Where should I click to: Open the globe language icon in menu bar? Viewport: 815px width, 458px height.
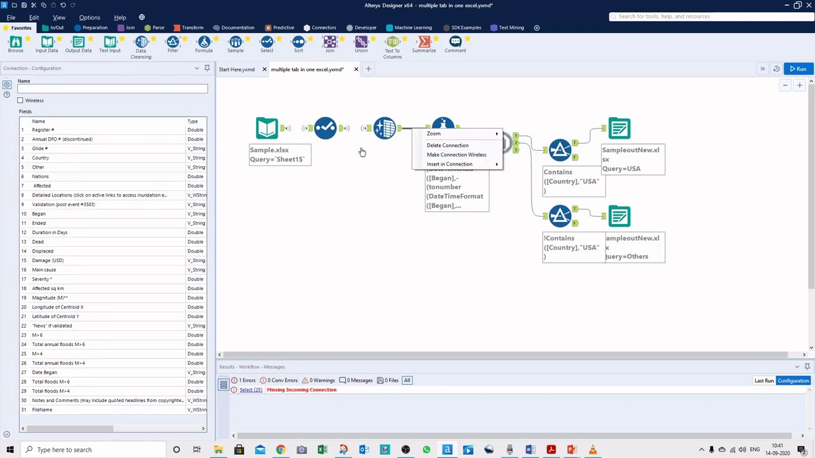tap(141, 17)
